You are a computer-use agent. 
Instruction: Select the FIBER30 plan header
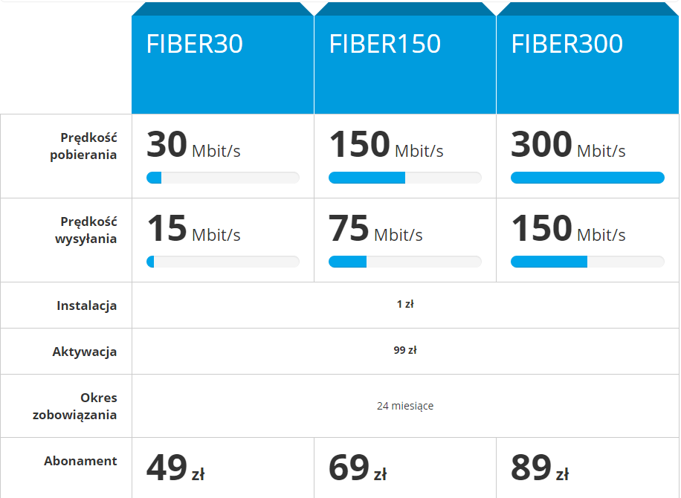point(222,58)
